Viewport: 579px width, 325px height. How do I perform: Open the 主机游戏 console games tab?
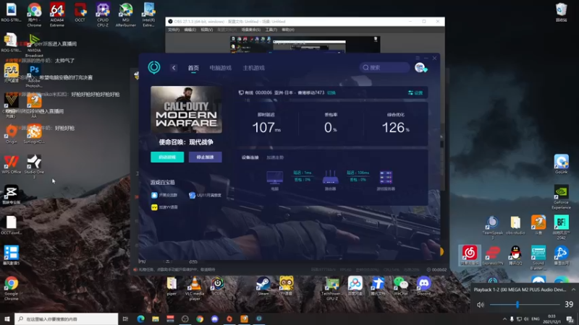point(254,68)
